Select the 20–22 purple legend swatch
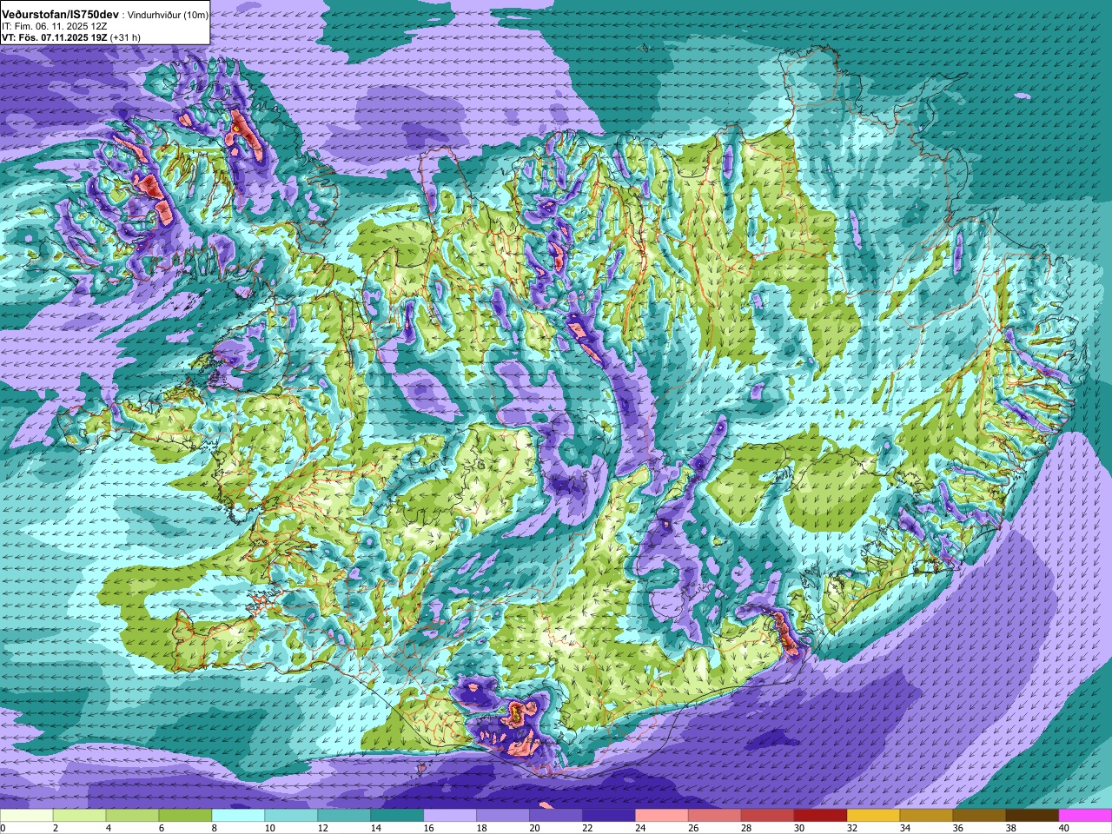This screenshot has height=834, width=1112. (x=556, y=816)
